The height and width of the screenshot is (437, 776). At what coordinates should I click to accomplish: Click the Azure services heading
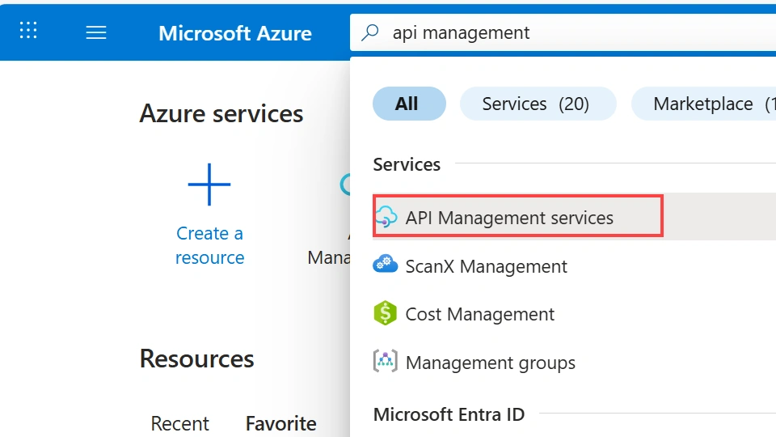221,114
